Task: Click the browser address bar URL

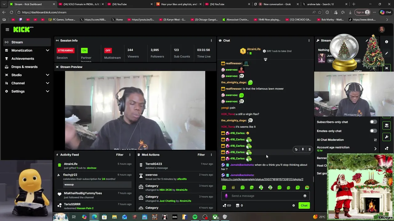Action: coord(44,12)
